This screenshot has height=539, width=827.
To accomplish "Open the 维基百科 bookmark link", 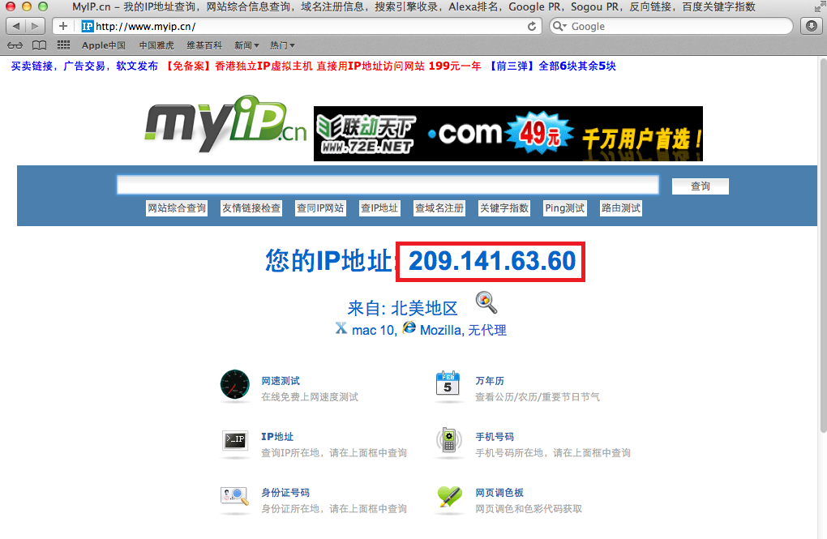I will click(x=204, y=45).
